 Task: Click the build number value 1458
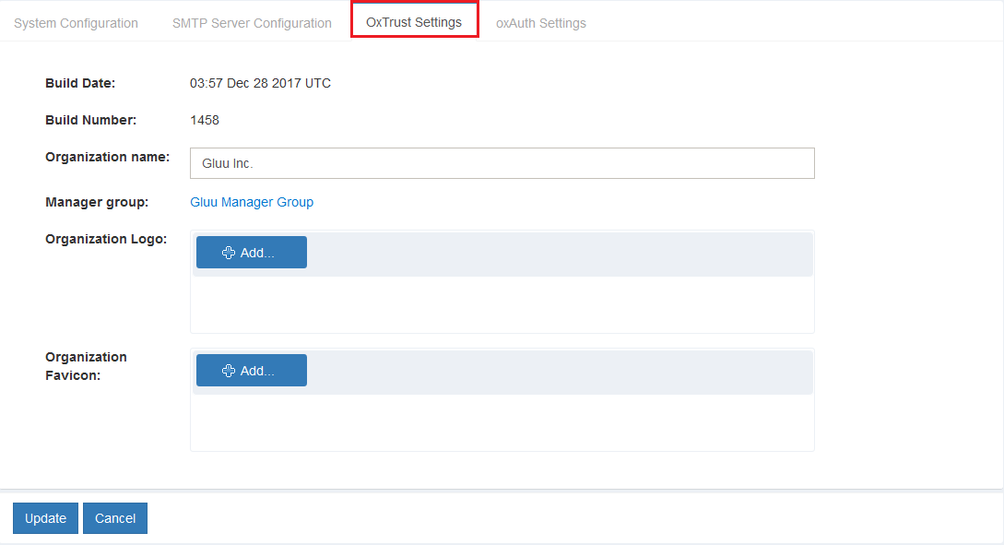pyautogui.click(x=205, y=120)
